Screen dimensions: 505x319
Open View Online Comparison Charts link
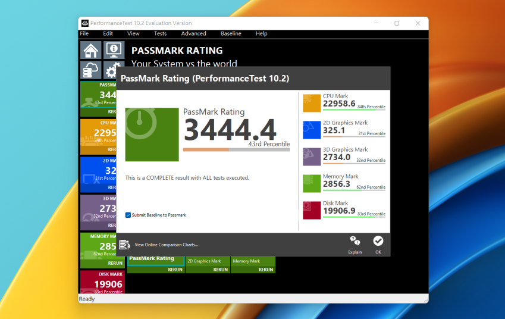click(x=166, y=245)
